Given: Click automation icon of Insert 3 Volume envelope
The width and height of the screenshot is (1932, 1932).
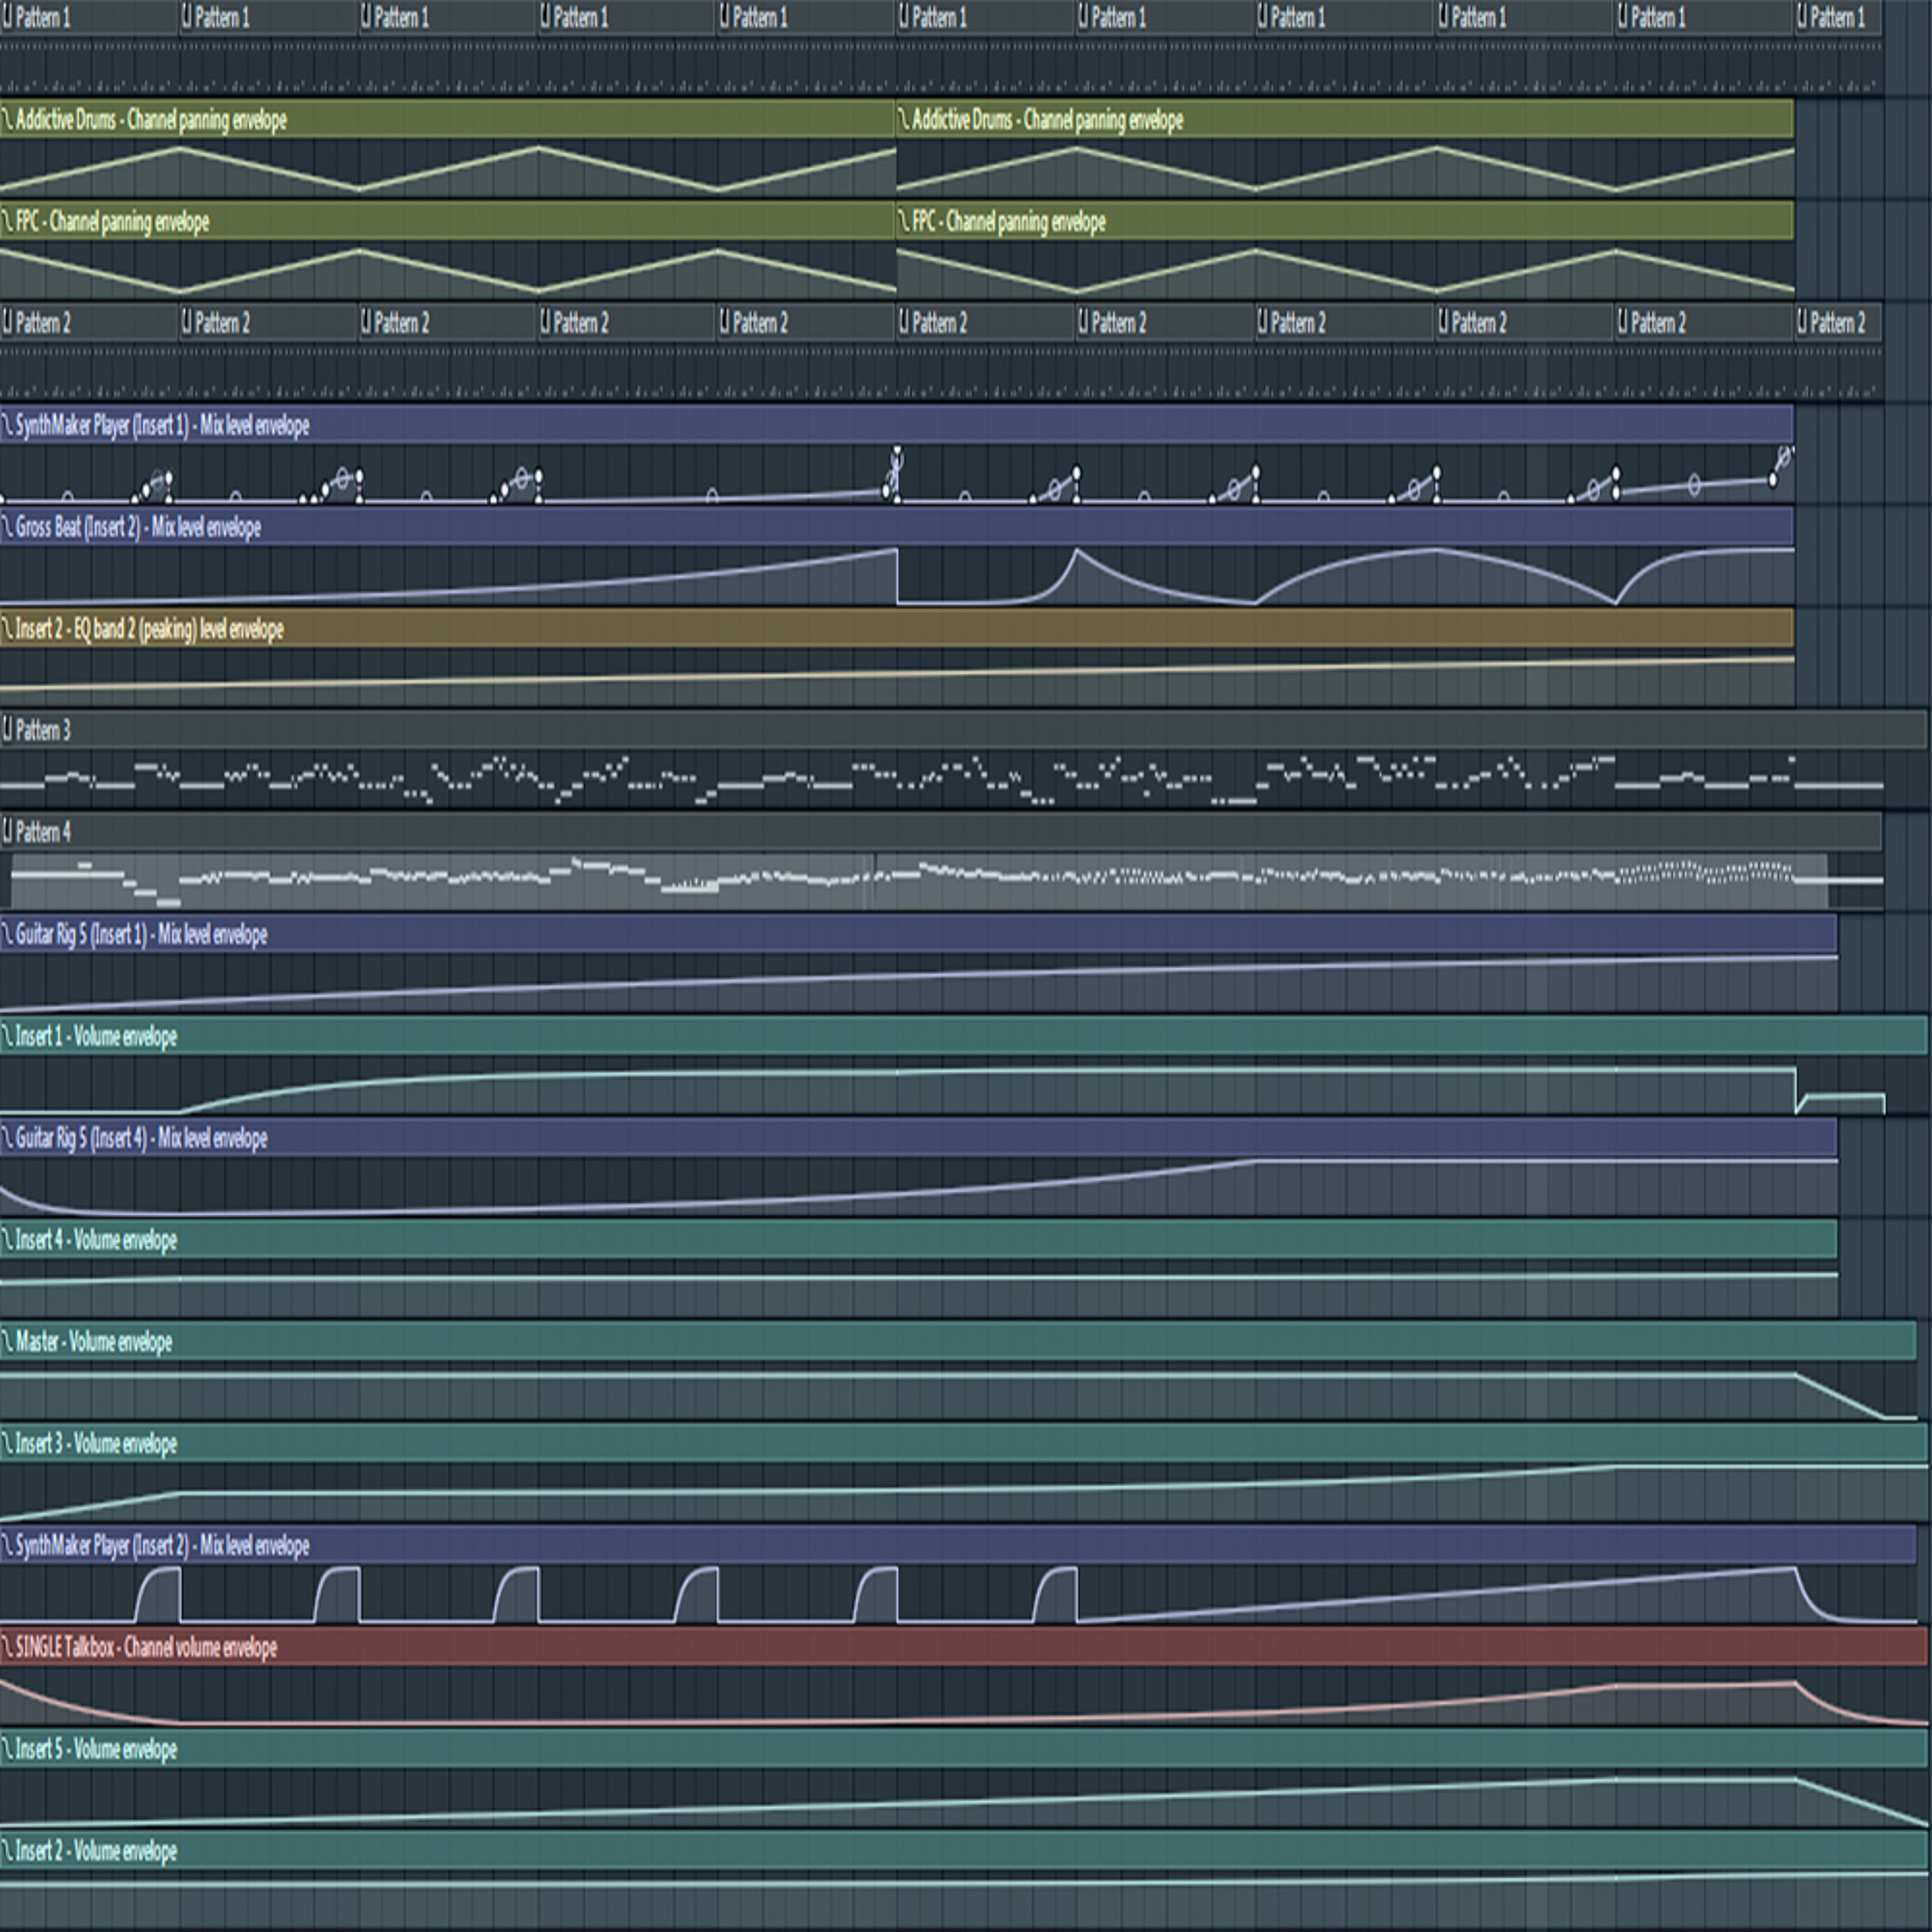Looking at the screenshot, I should 8,1444.
